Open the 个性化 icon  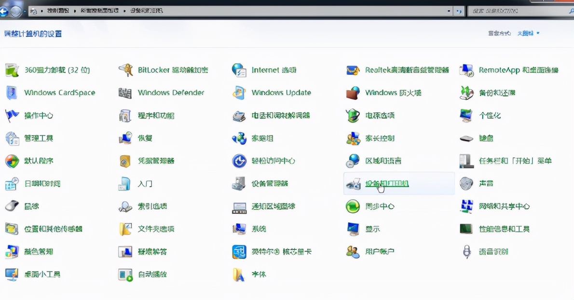[467, 116]
